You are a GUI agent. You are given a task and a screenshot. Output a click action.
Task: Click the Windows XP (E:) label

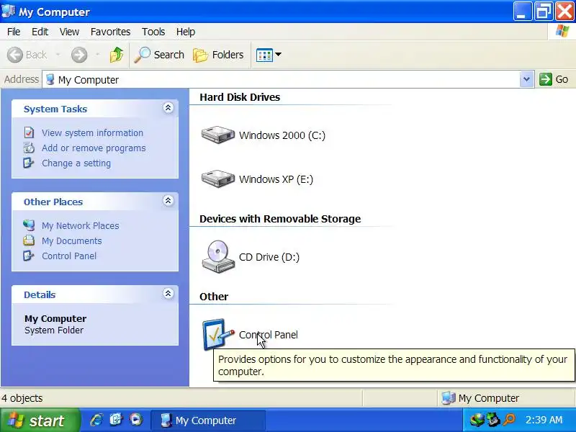tap(276, 179)
